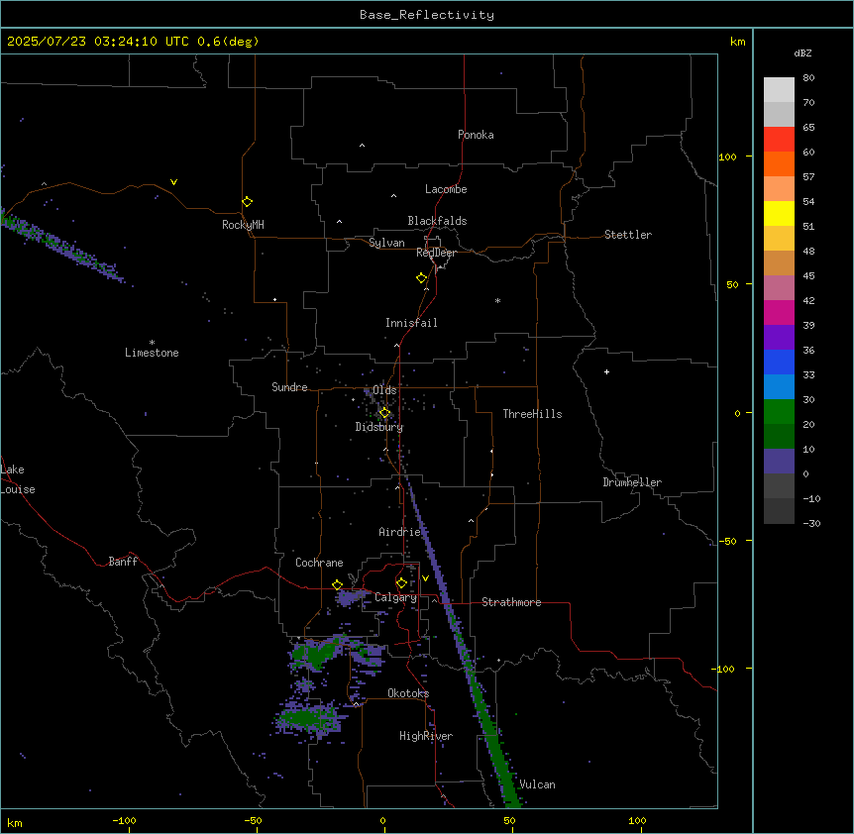This screenshot has height=834, width=854.
Task: Pick the bright green 30-20 dBZ swatch
Action: (779, 412)
